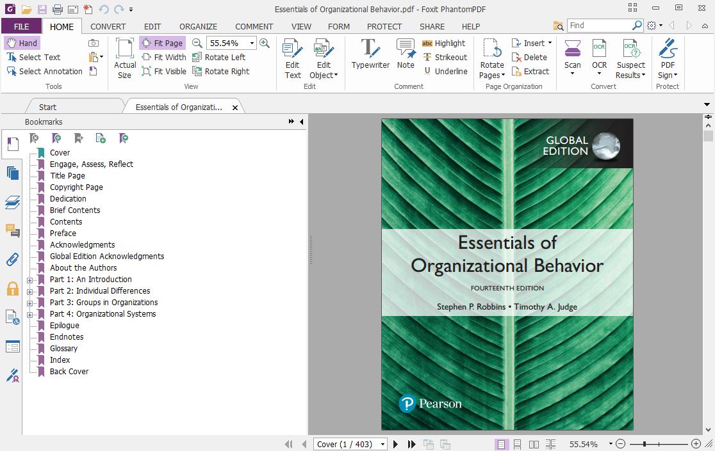Expand Part 3: Groups in Organizations

pos(29,303)
